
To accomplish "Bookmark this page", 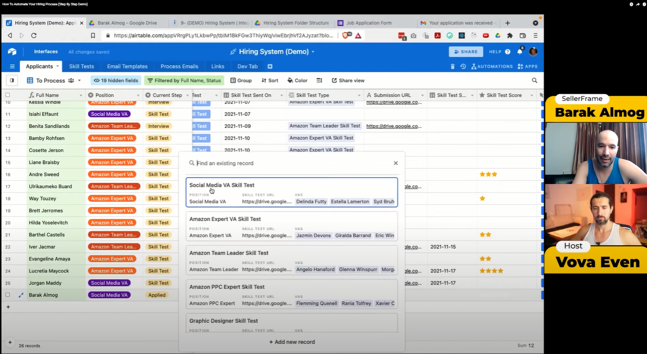I will click(93, 35).
